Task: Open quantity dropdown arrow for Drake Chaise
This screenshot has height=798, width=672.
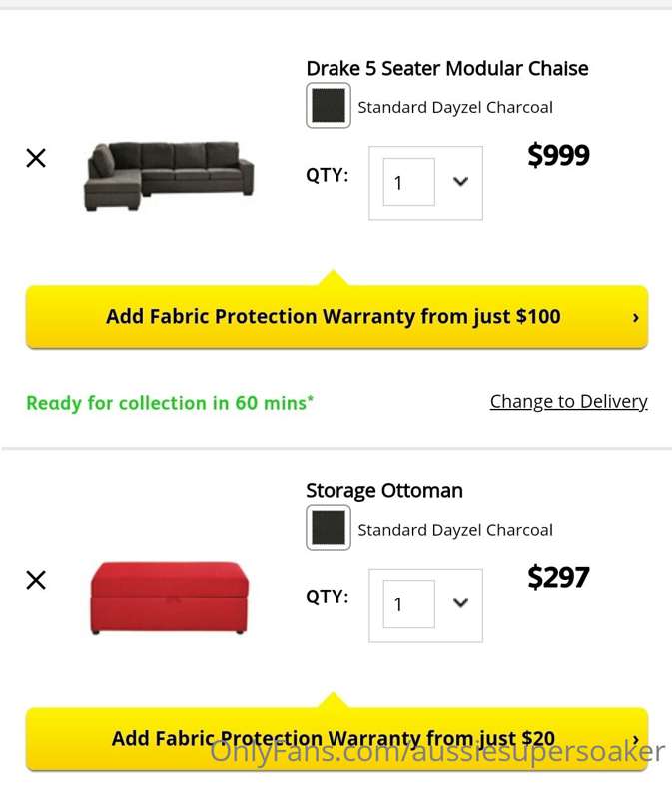Action: [460, 182]
